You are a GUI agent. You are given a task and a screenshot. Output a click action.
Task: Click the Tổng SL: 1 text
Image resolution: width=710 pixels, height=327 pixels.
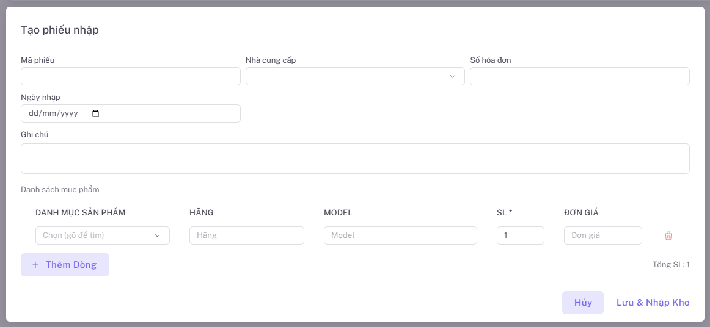pos(671,265)
